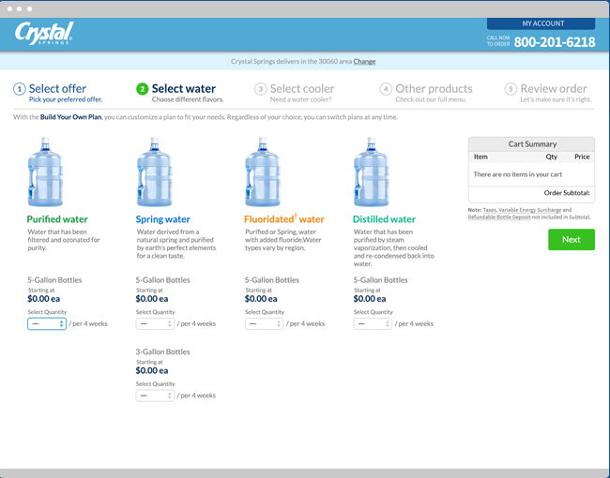This screenshot has width=610, height=478.
Task: Click the 800-201-6218 phone number
Action: click(x=555, y=42)
